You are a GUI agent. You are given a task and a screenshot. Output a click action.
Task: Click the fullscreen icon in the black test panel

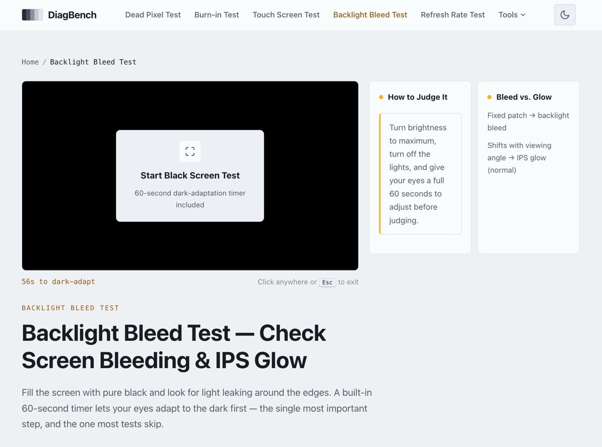coord(190,152)
